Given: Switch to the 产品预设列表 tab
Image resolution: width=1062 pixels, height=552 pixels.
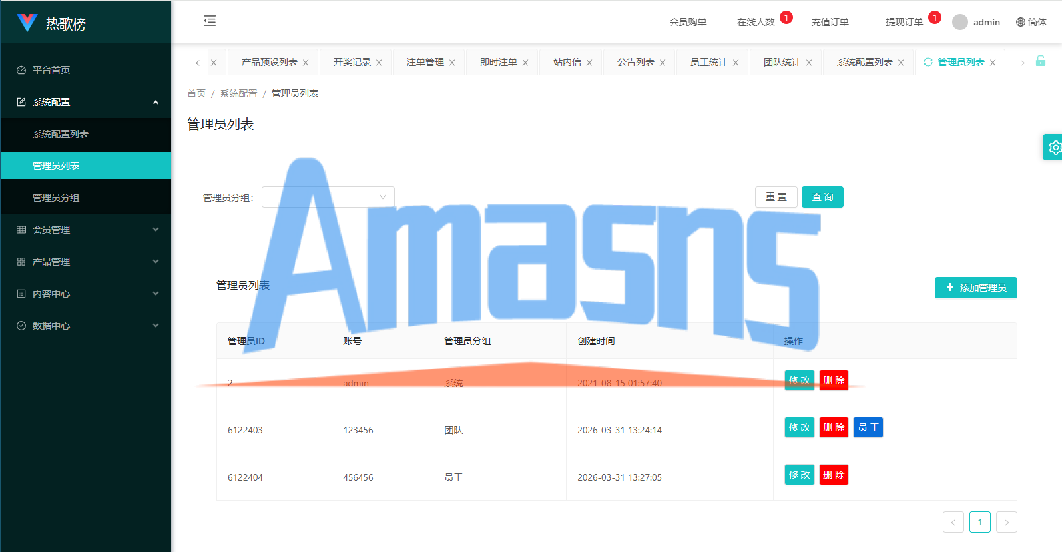Looking at the screenshot, I should pyautogui.click(x=269, y=62).
